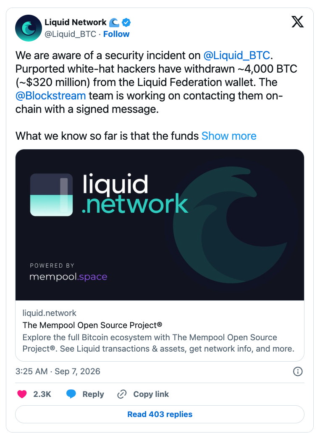Open the Liquid Network profile avatar
Image resolution: width=320 pixels, height=438 pixels.
pos(29,28)
